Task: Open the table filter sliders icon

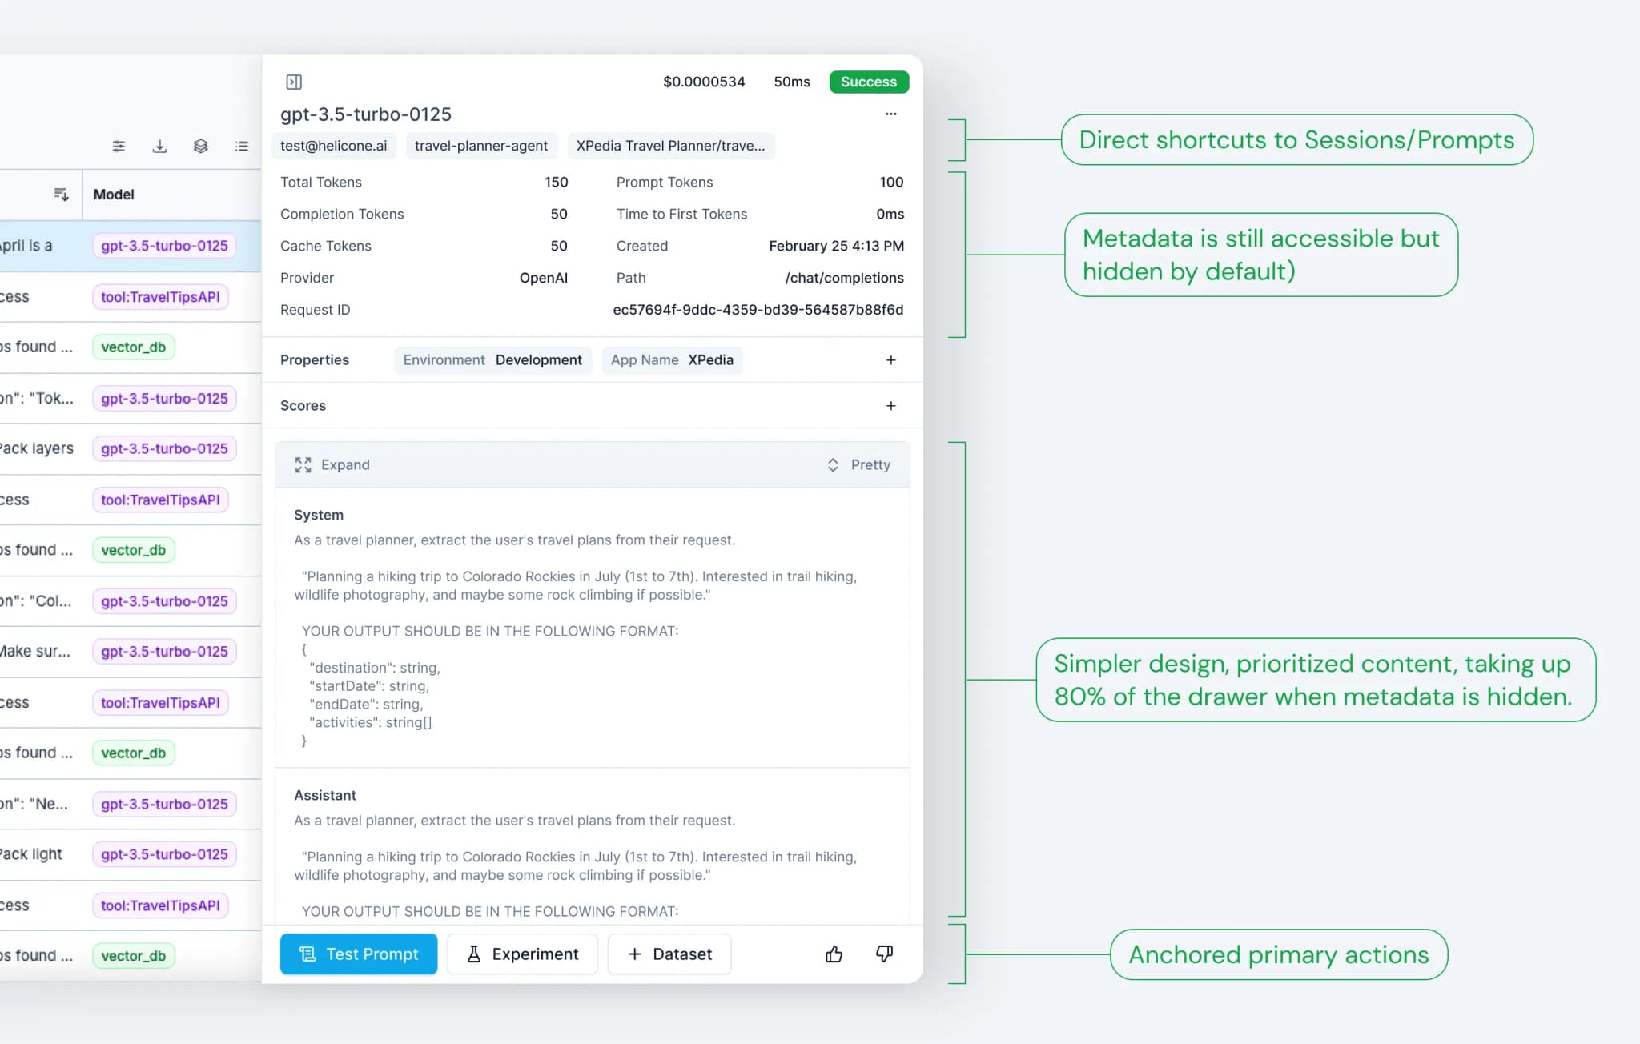Action: tap(119, 146)
